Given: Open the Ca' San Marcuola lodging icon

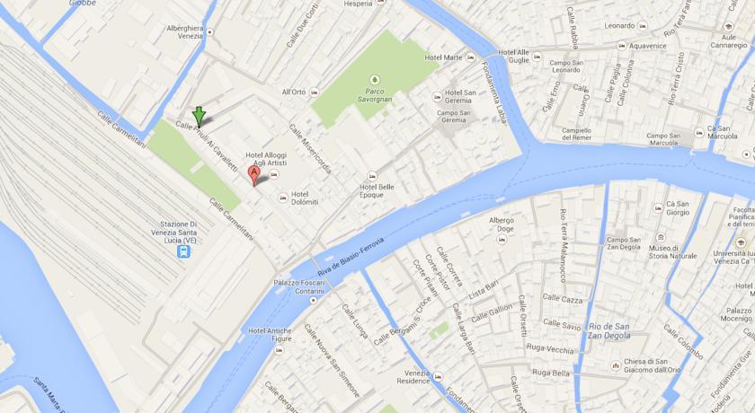Looking at the screenshot, I should point(699,133).
